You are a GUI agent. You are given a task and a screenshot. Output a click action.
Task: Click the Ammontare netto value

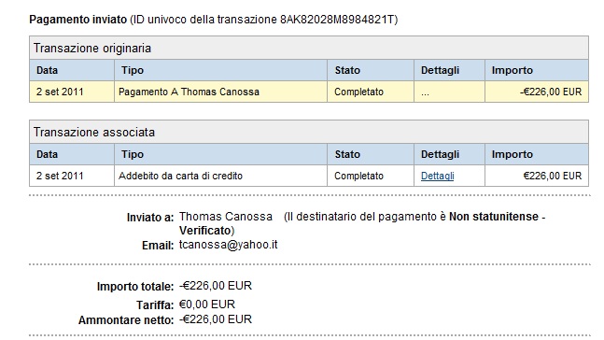coord(216,319)
